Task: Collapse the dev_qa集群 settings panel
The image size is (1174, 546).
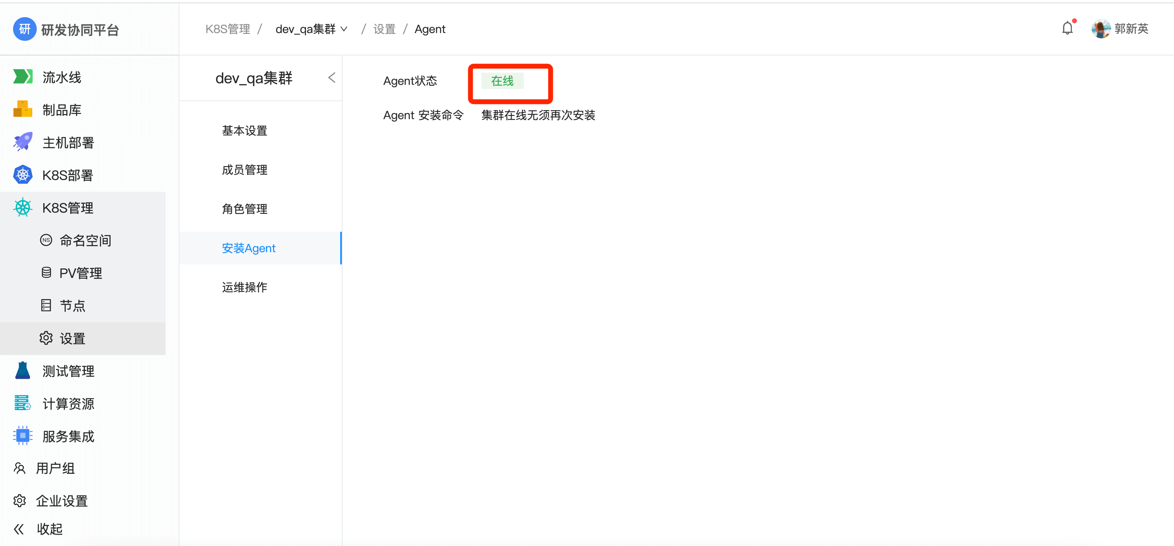Action: tap(332, 78)
